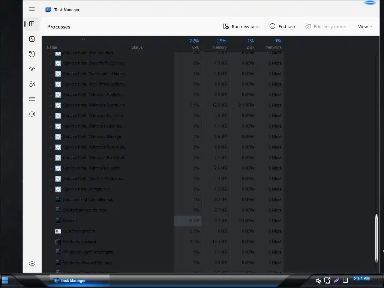Sort by the Status column header

(137, 47)
